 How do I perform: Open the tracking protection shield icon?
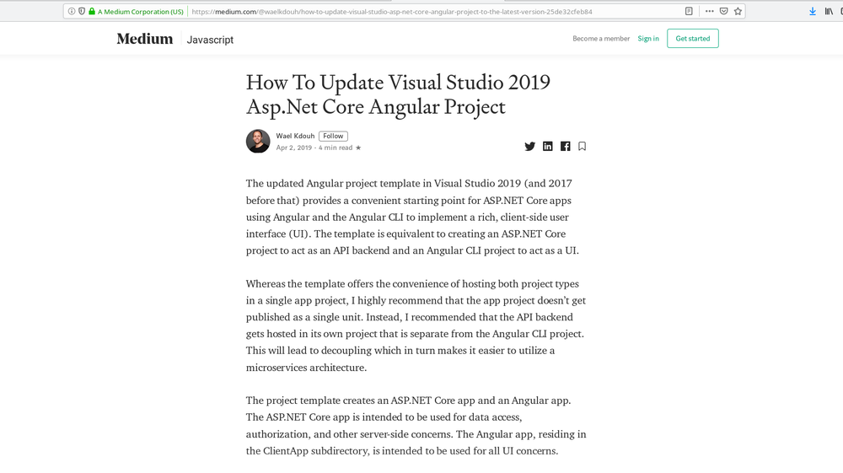pos(82,11)
